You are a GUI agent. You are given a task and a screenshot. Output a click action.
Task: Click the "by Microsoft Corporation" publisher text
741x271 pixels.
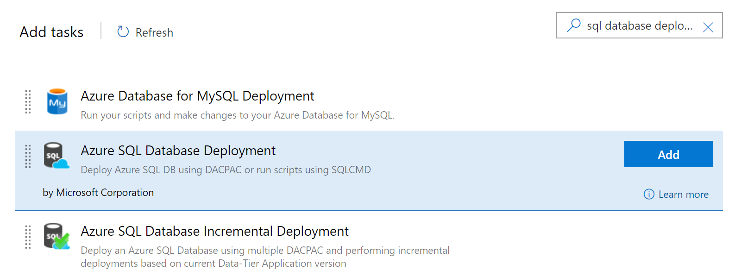[98, 193]
